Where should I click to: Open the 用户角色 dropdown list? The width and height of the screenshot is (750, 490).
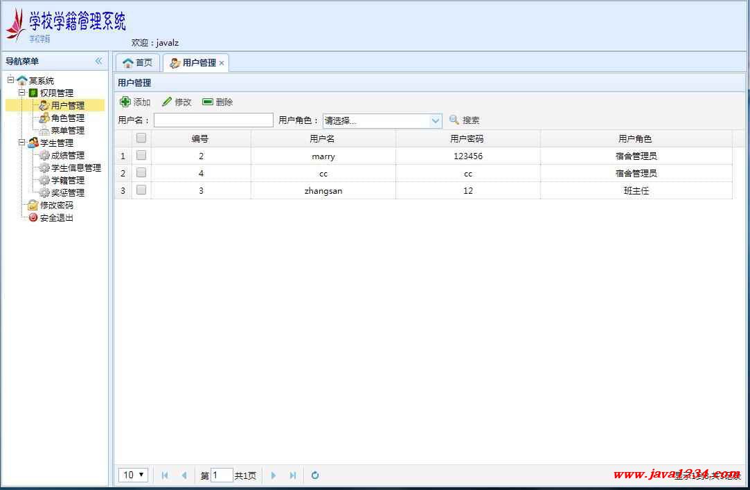(x=436, y=120)
